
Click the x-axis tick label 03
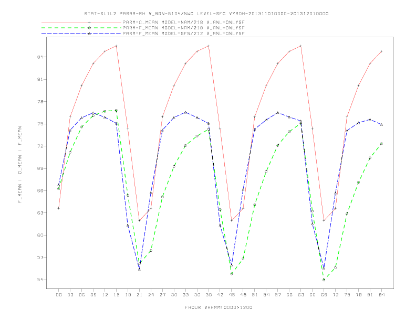(x=70, y=295)
